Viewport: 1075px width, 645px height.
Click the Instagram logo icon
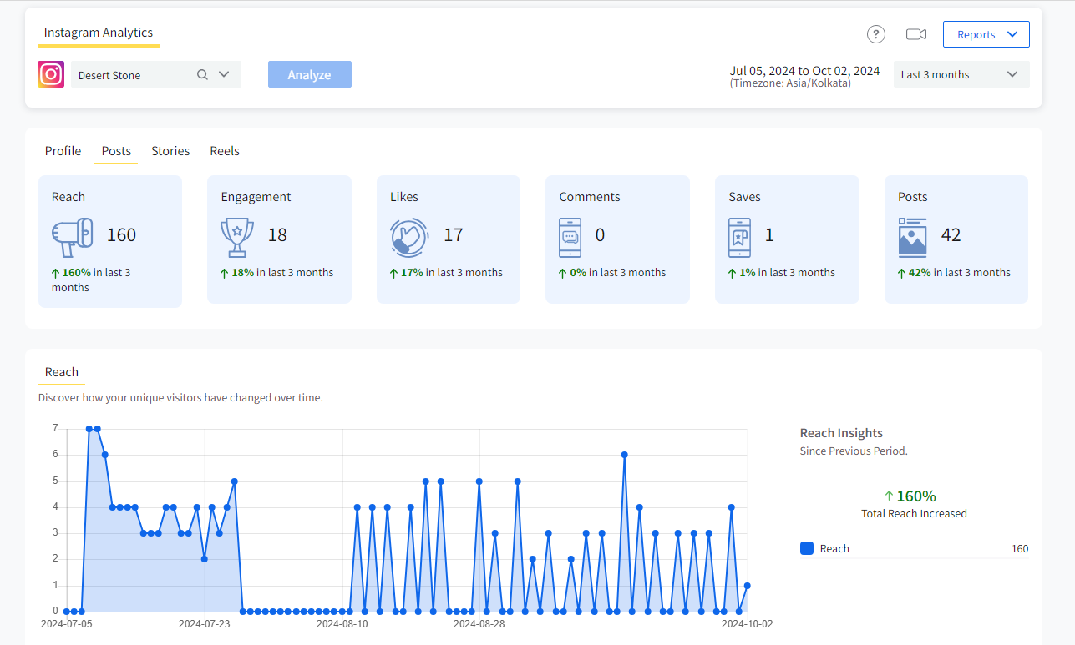pyautogui.click(x=51, y=74)
